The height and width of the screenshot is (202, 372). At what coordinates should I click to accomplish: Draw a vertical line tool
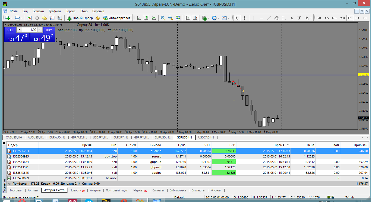tap(254, 18)
